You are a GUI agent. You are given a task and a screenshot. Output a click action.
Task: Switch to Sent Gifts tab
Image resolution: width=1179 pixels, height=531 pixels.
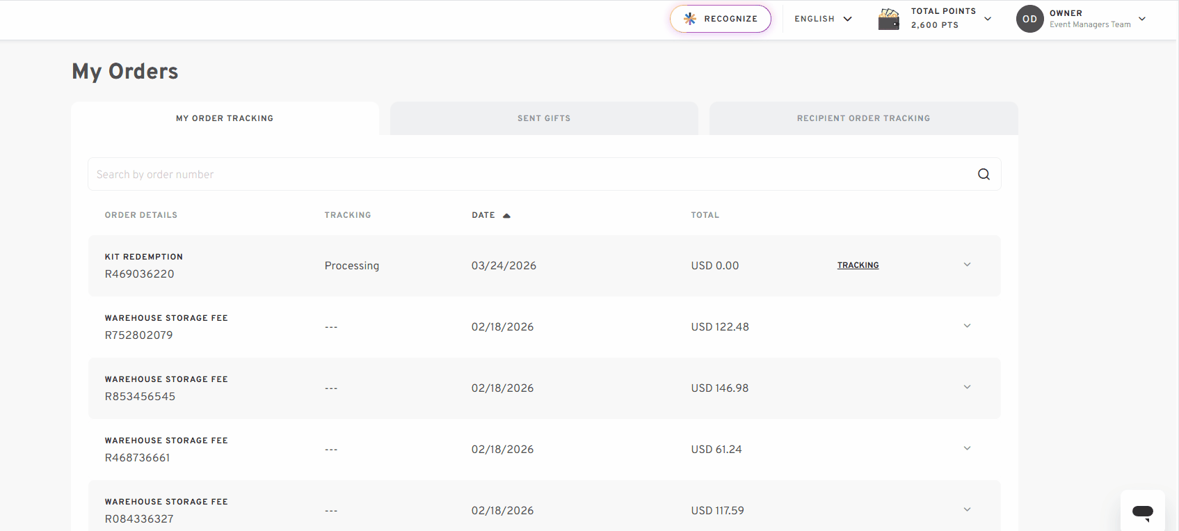544,118
